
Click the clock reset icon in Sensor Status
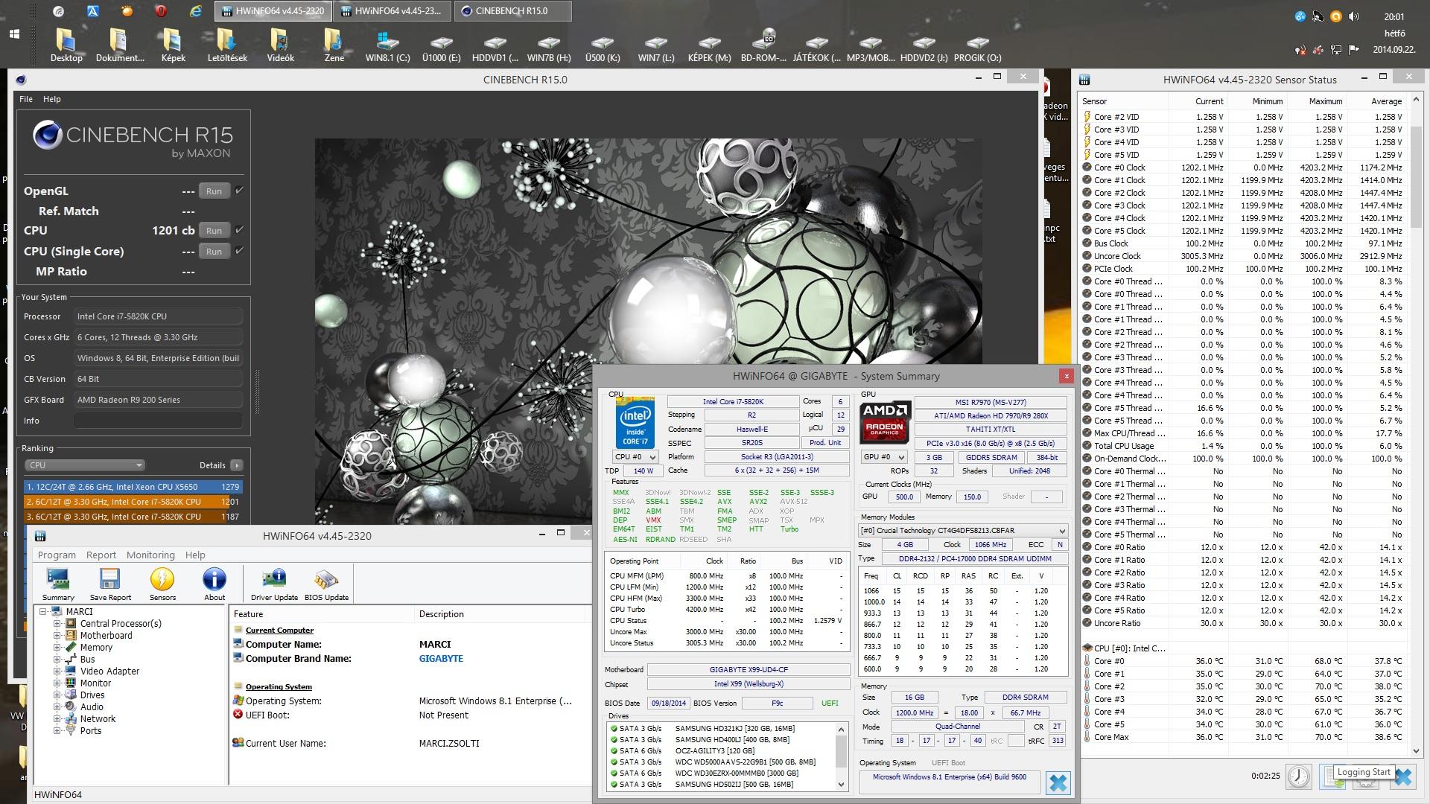pyautogui.click(x=1299, y=776)
